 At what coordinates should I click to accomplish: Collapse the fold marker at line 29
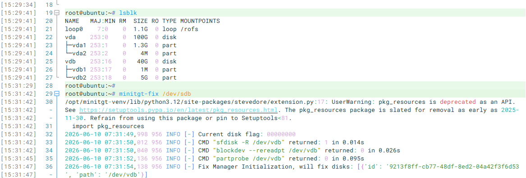[x=57, y=93]
